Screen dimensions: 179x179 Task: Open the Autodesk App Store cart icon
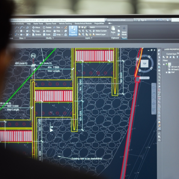click(x=157, y=20)
